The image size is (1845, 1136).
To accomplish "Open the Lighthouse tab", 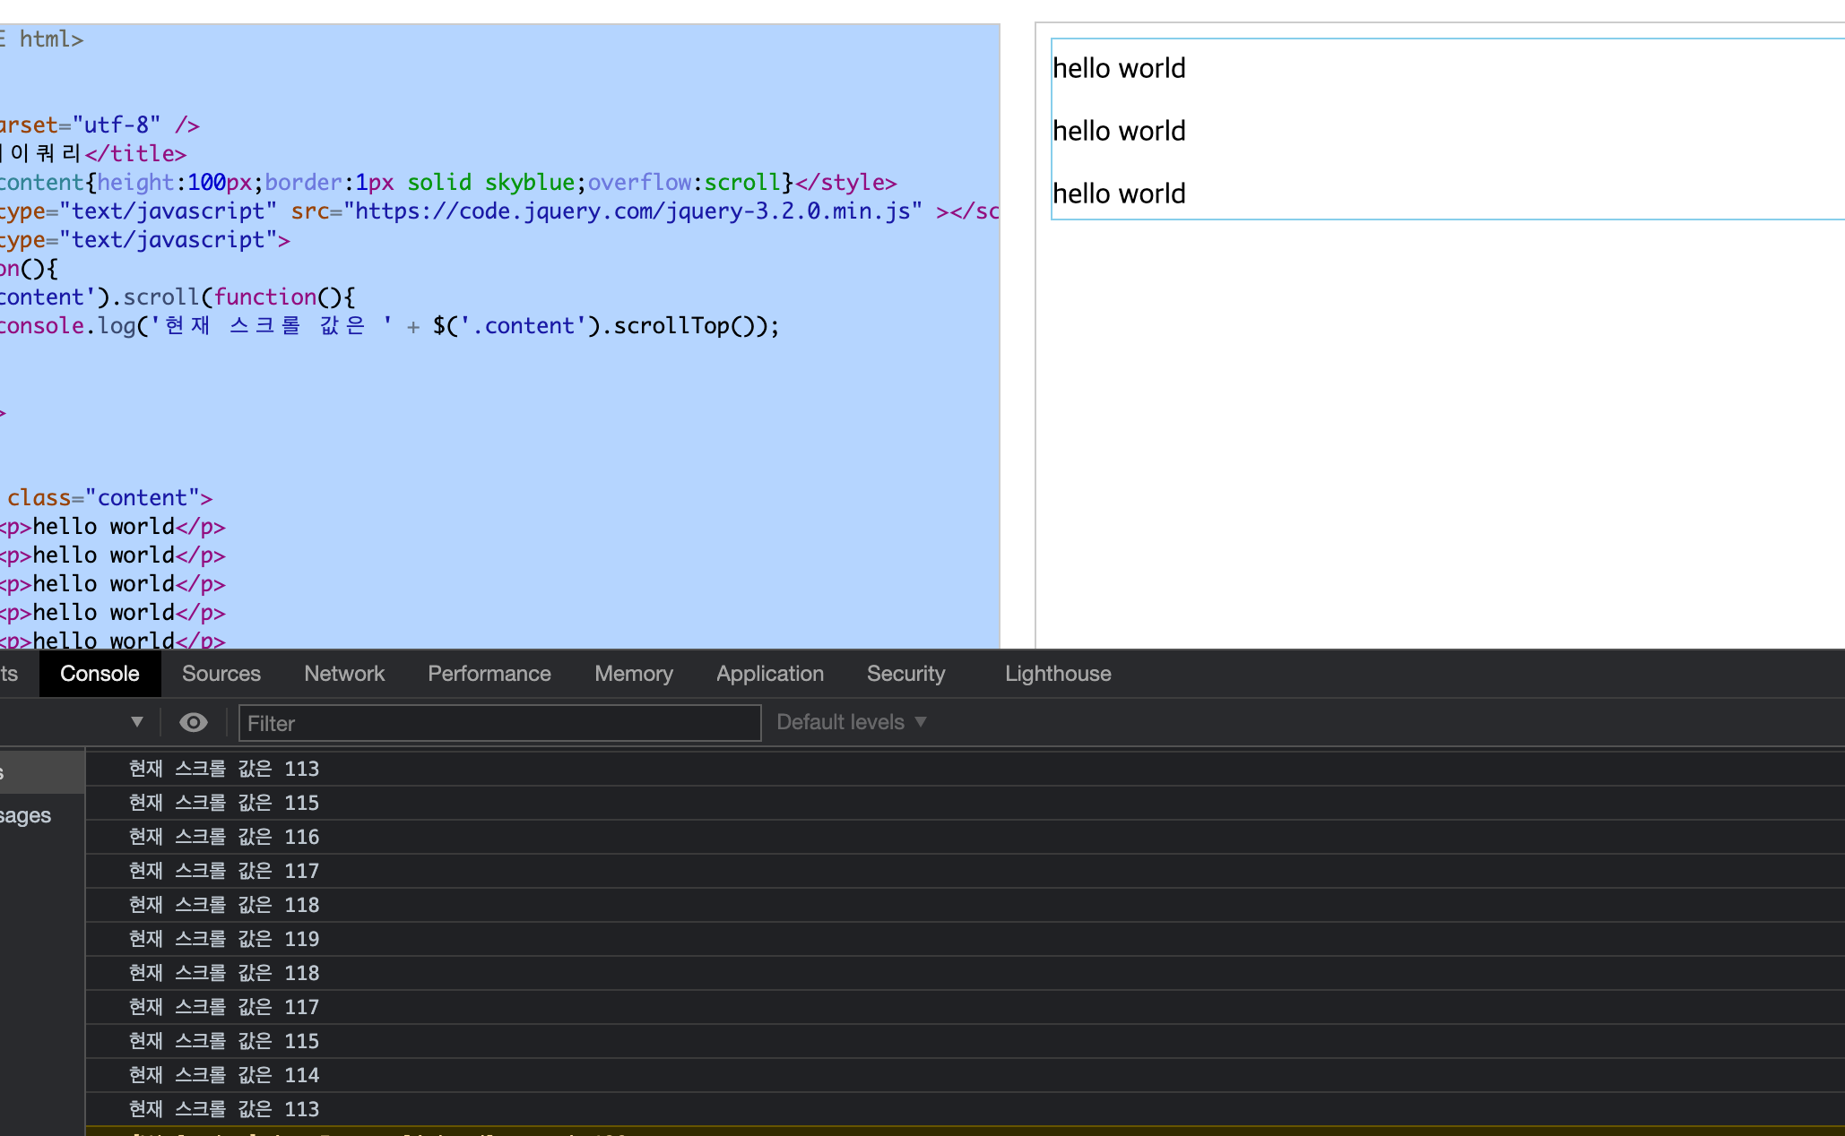I will click(x=1058, y=674).
